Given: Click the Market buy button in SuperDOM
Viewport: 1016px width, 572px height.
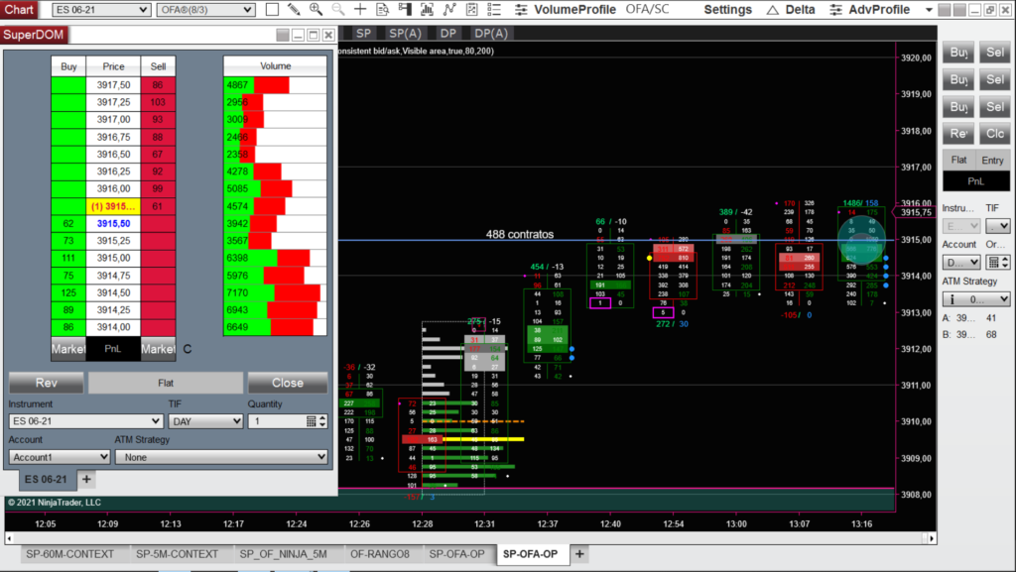Looking at the screenshot, I should [68, 349].
